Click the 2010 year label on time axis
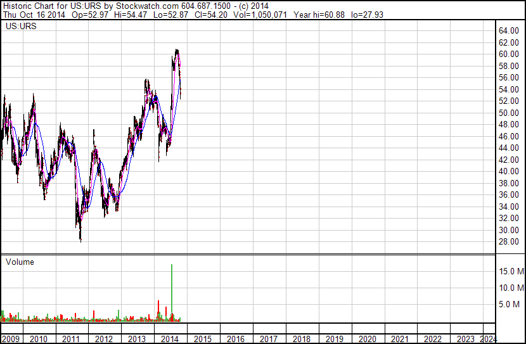 [39, 339]
